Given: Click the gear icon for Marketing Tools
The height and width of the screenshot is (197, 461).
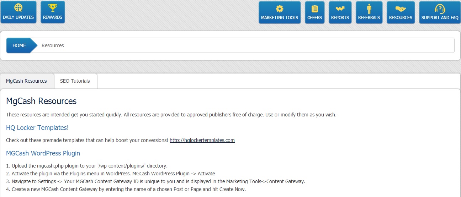Looking at the screenshot, I should click(280, 9).
